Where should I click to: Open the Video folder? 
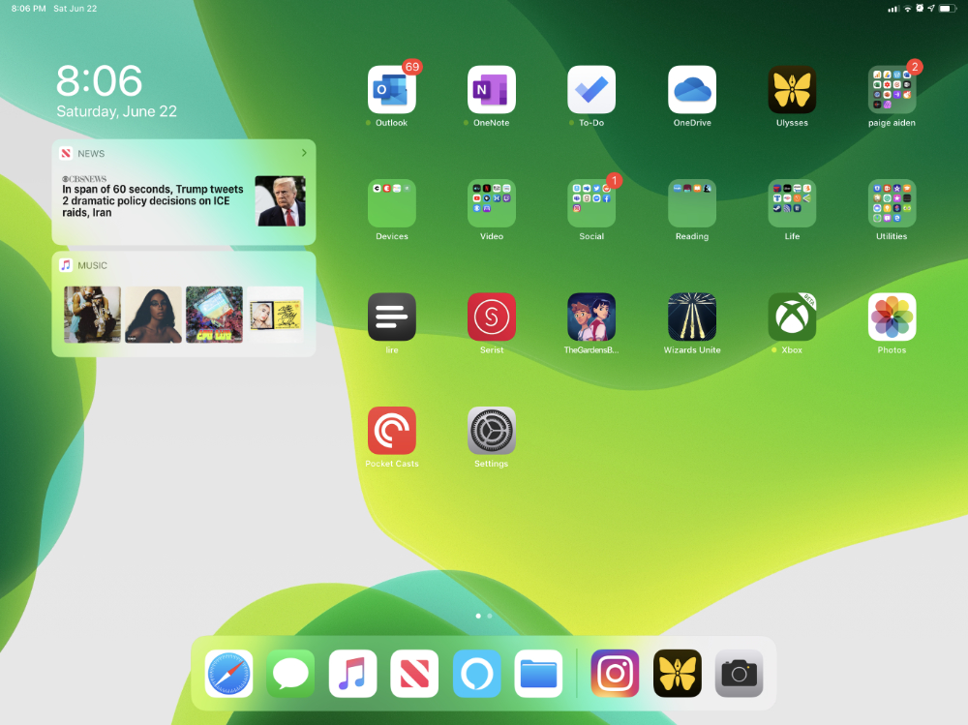[x=492, y=203]
